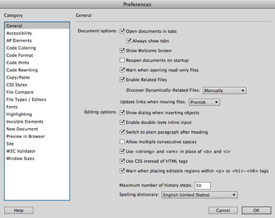The width and height of the screenshot is (275, 218).
Task: Open the Spelling dictionary dropdown
Action: coord(200,195)
